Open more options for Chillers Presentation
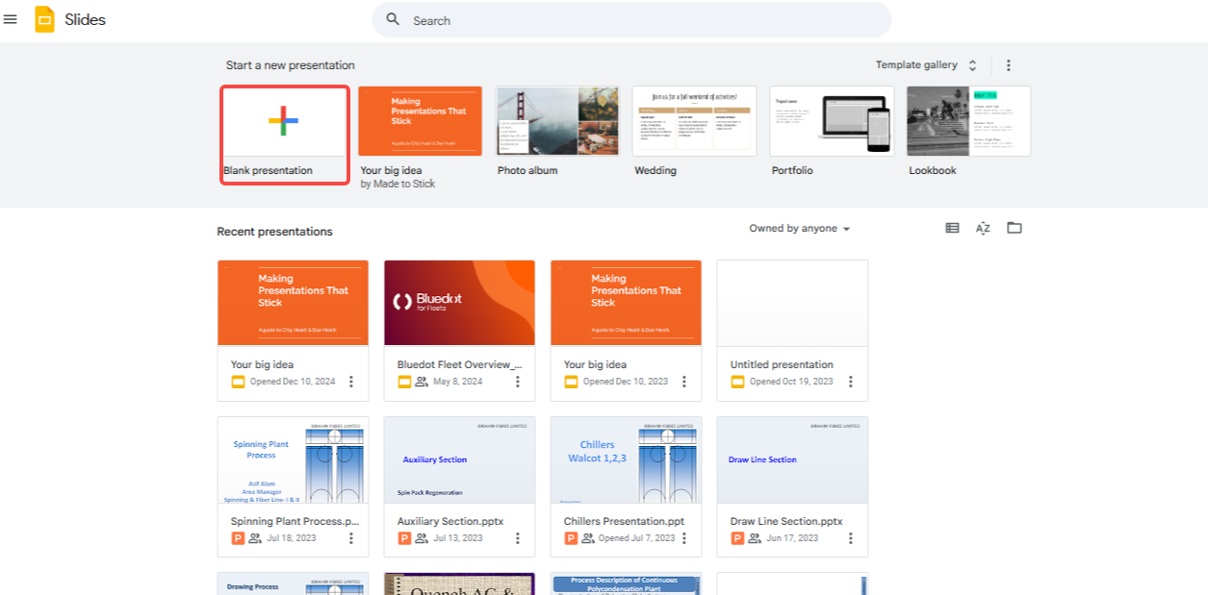Image resolution: width=1208 pixels, height=595 pixels. pyautogui.click(x=684, y=538)
